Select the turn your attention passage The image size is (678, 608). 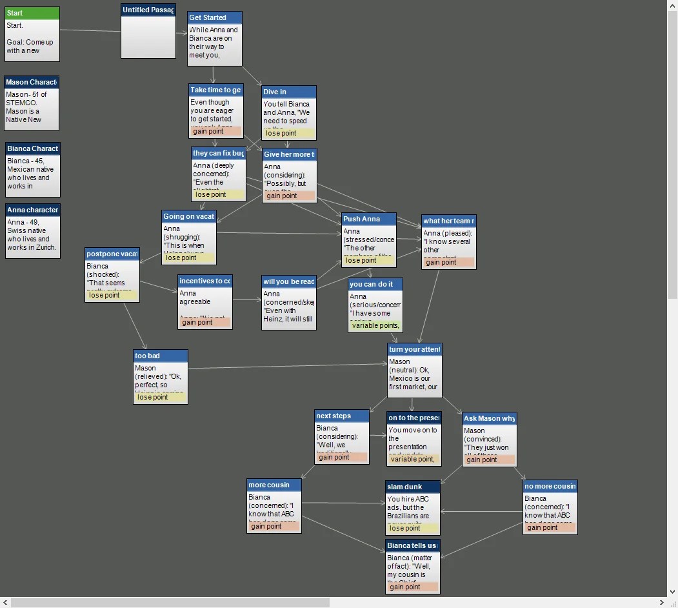coord(415,370)
